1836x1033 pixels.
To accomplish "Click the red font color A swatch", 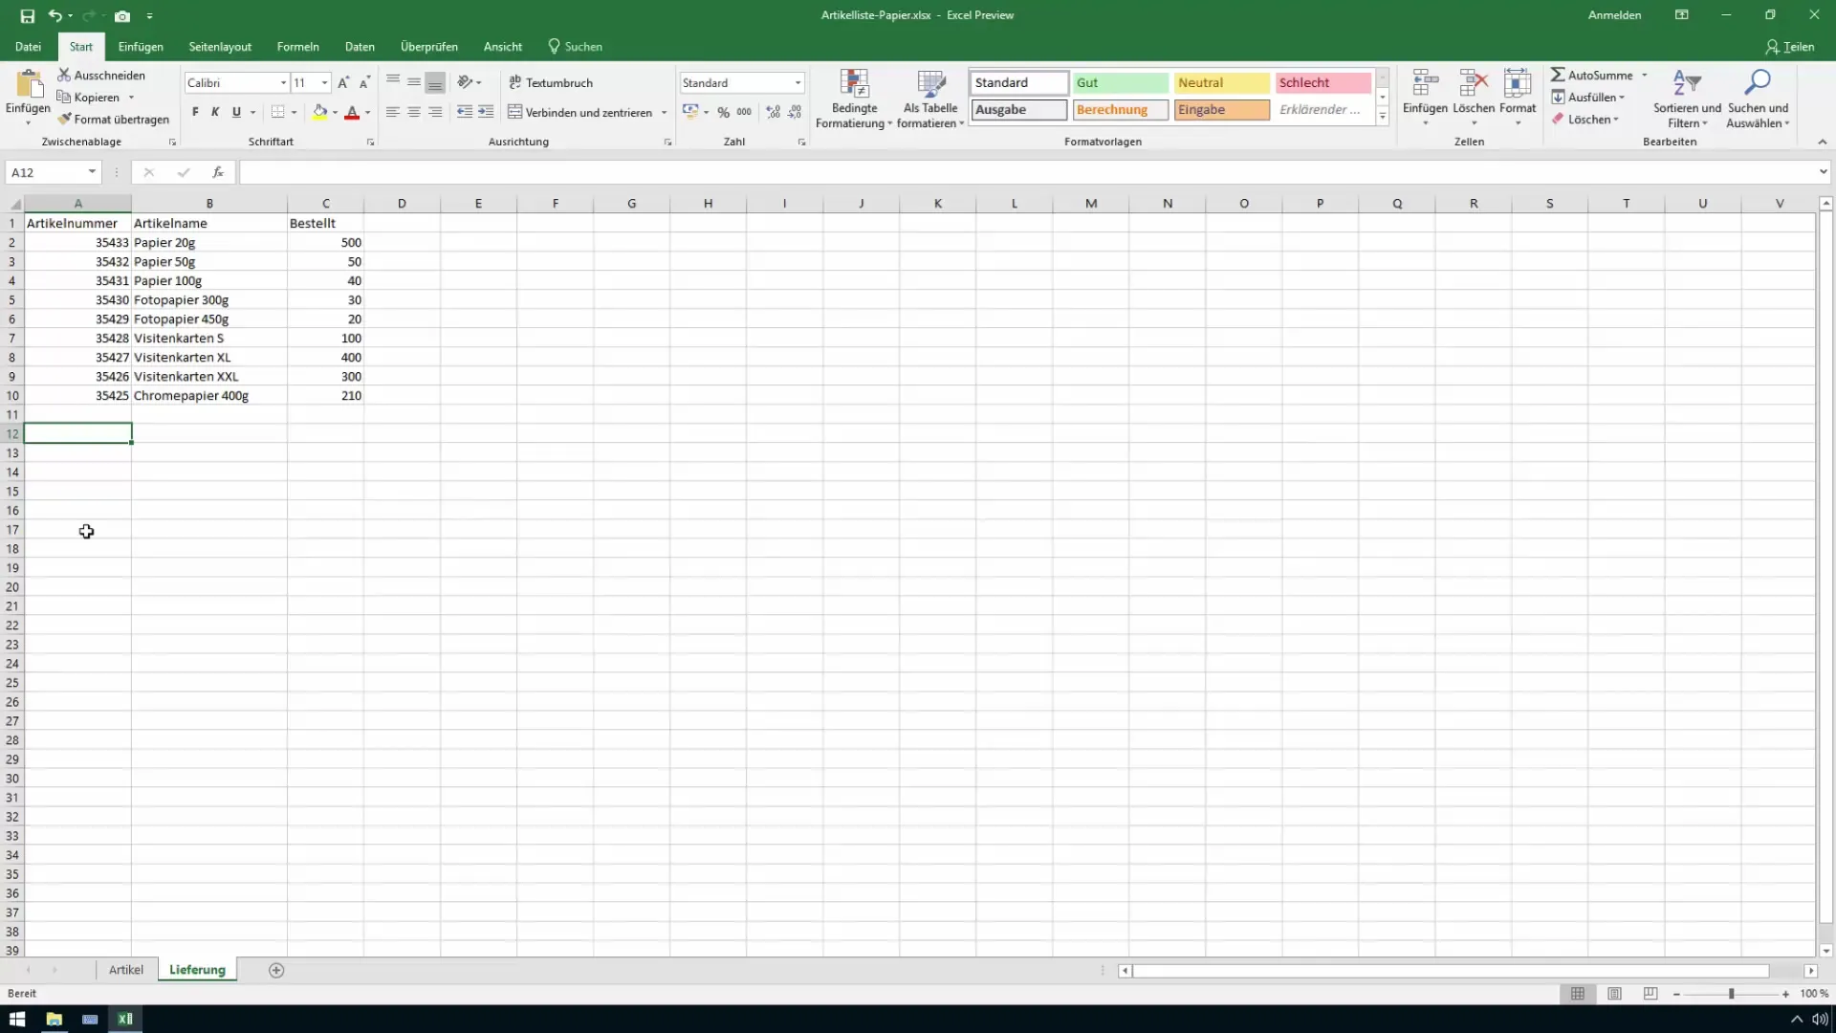I will [x=352, y=112].
